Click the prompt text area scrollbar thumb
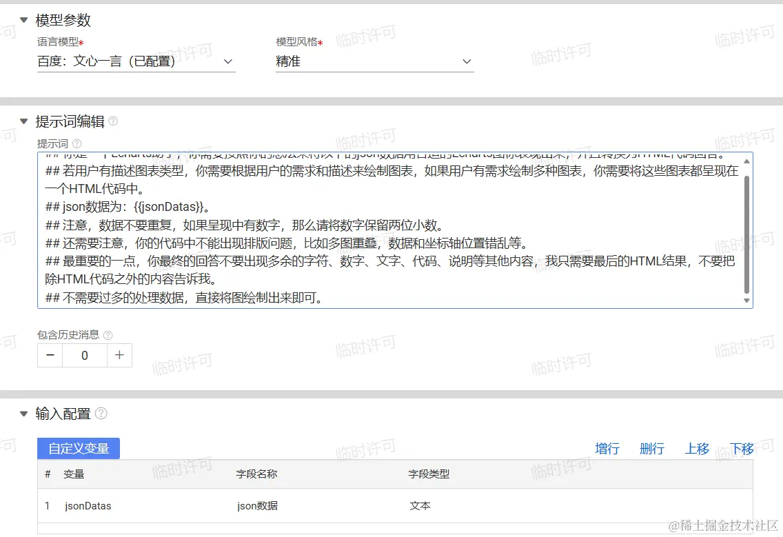This screenshot has height=537, width=783. click(746, 234)
